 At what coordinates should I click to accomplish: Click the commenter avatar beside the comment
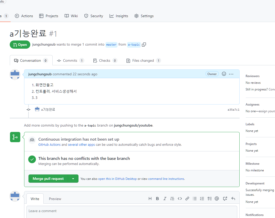coord(15,75)
